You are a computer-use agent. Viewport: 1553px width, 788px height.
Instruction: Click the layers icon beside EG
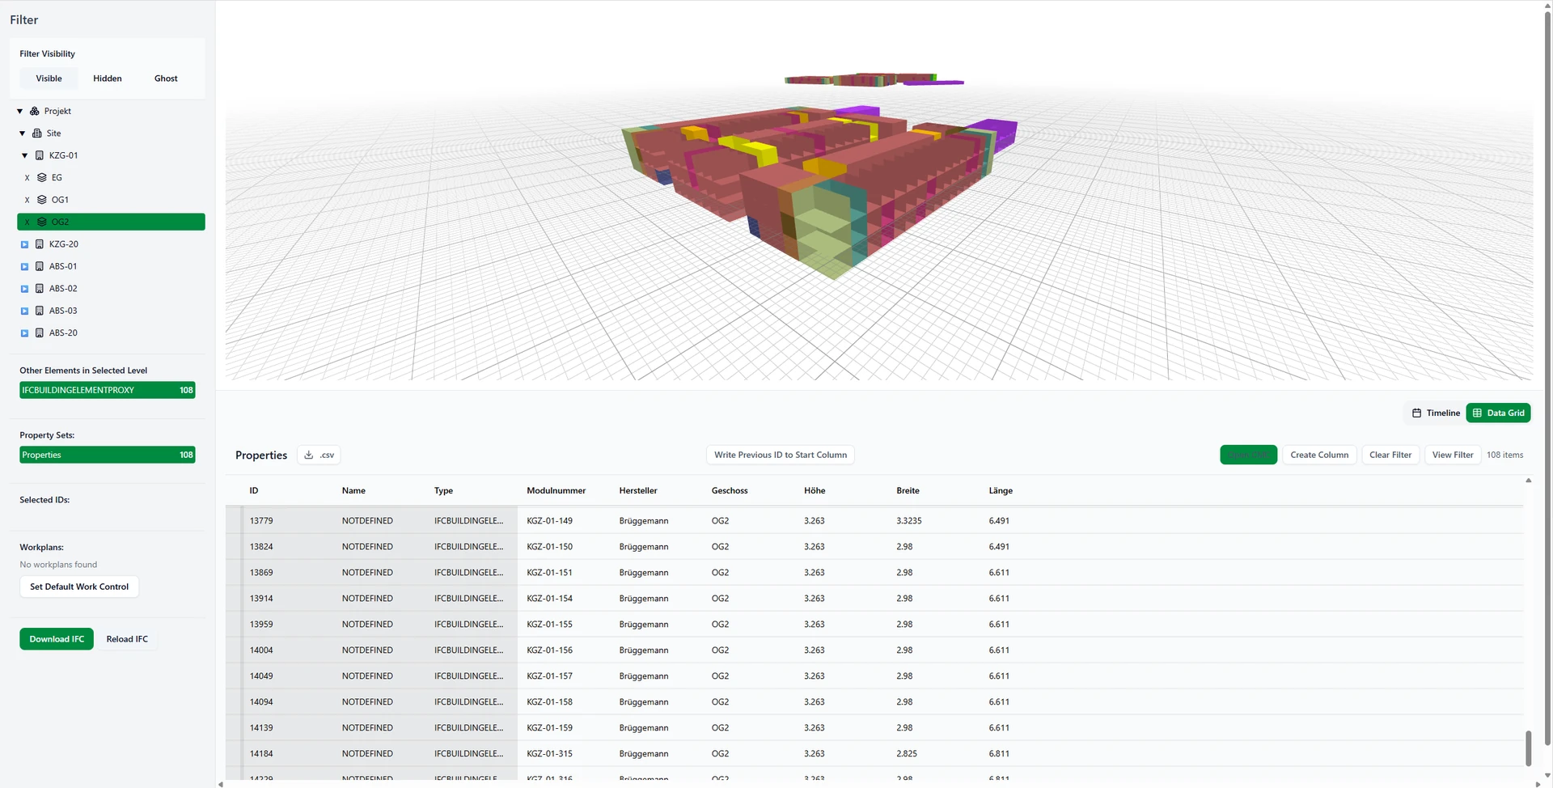(x=42, y=177)
